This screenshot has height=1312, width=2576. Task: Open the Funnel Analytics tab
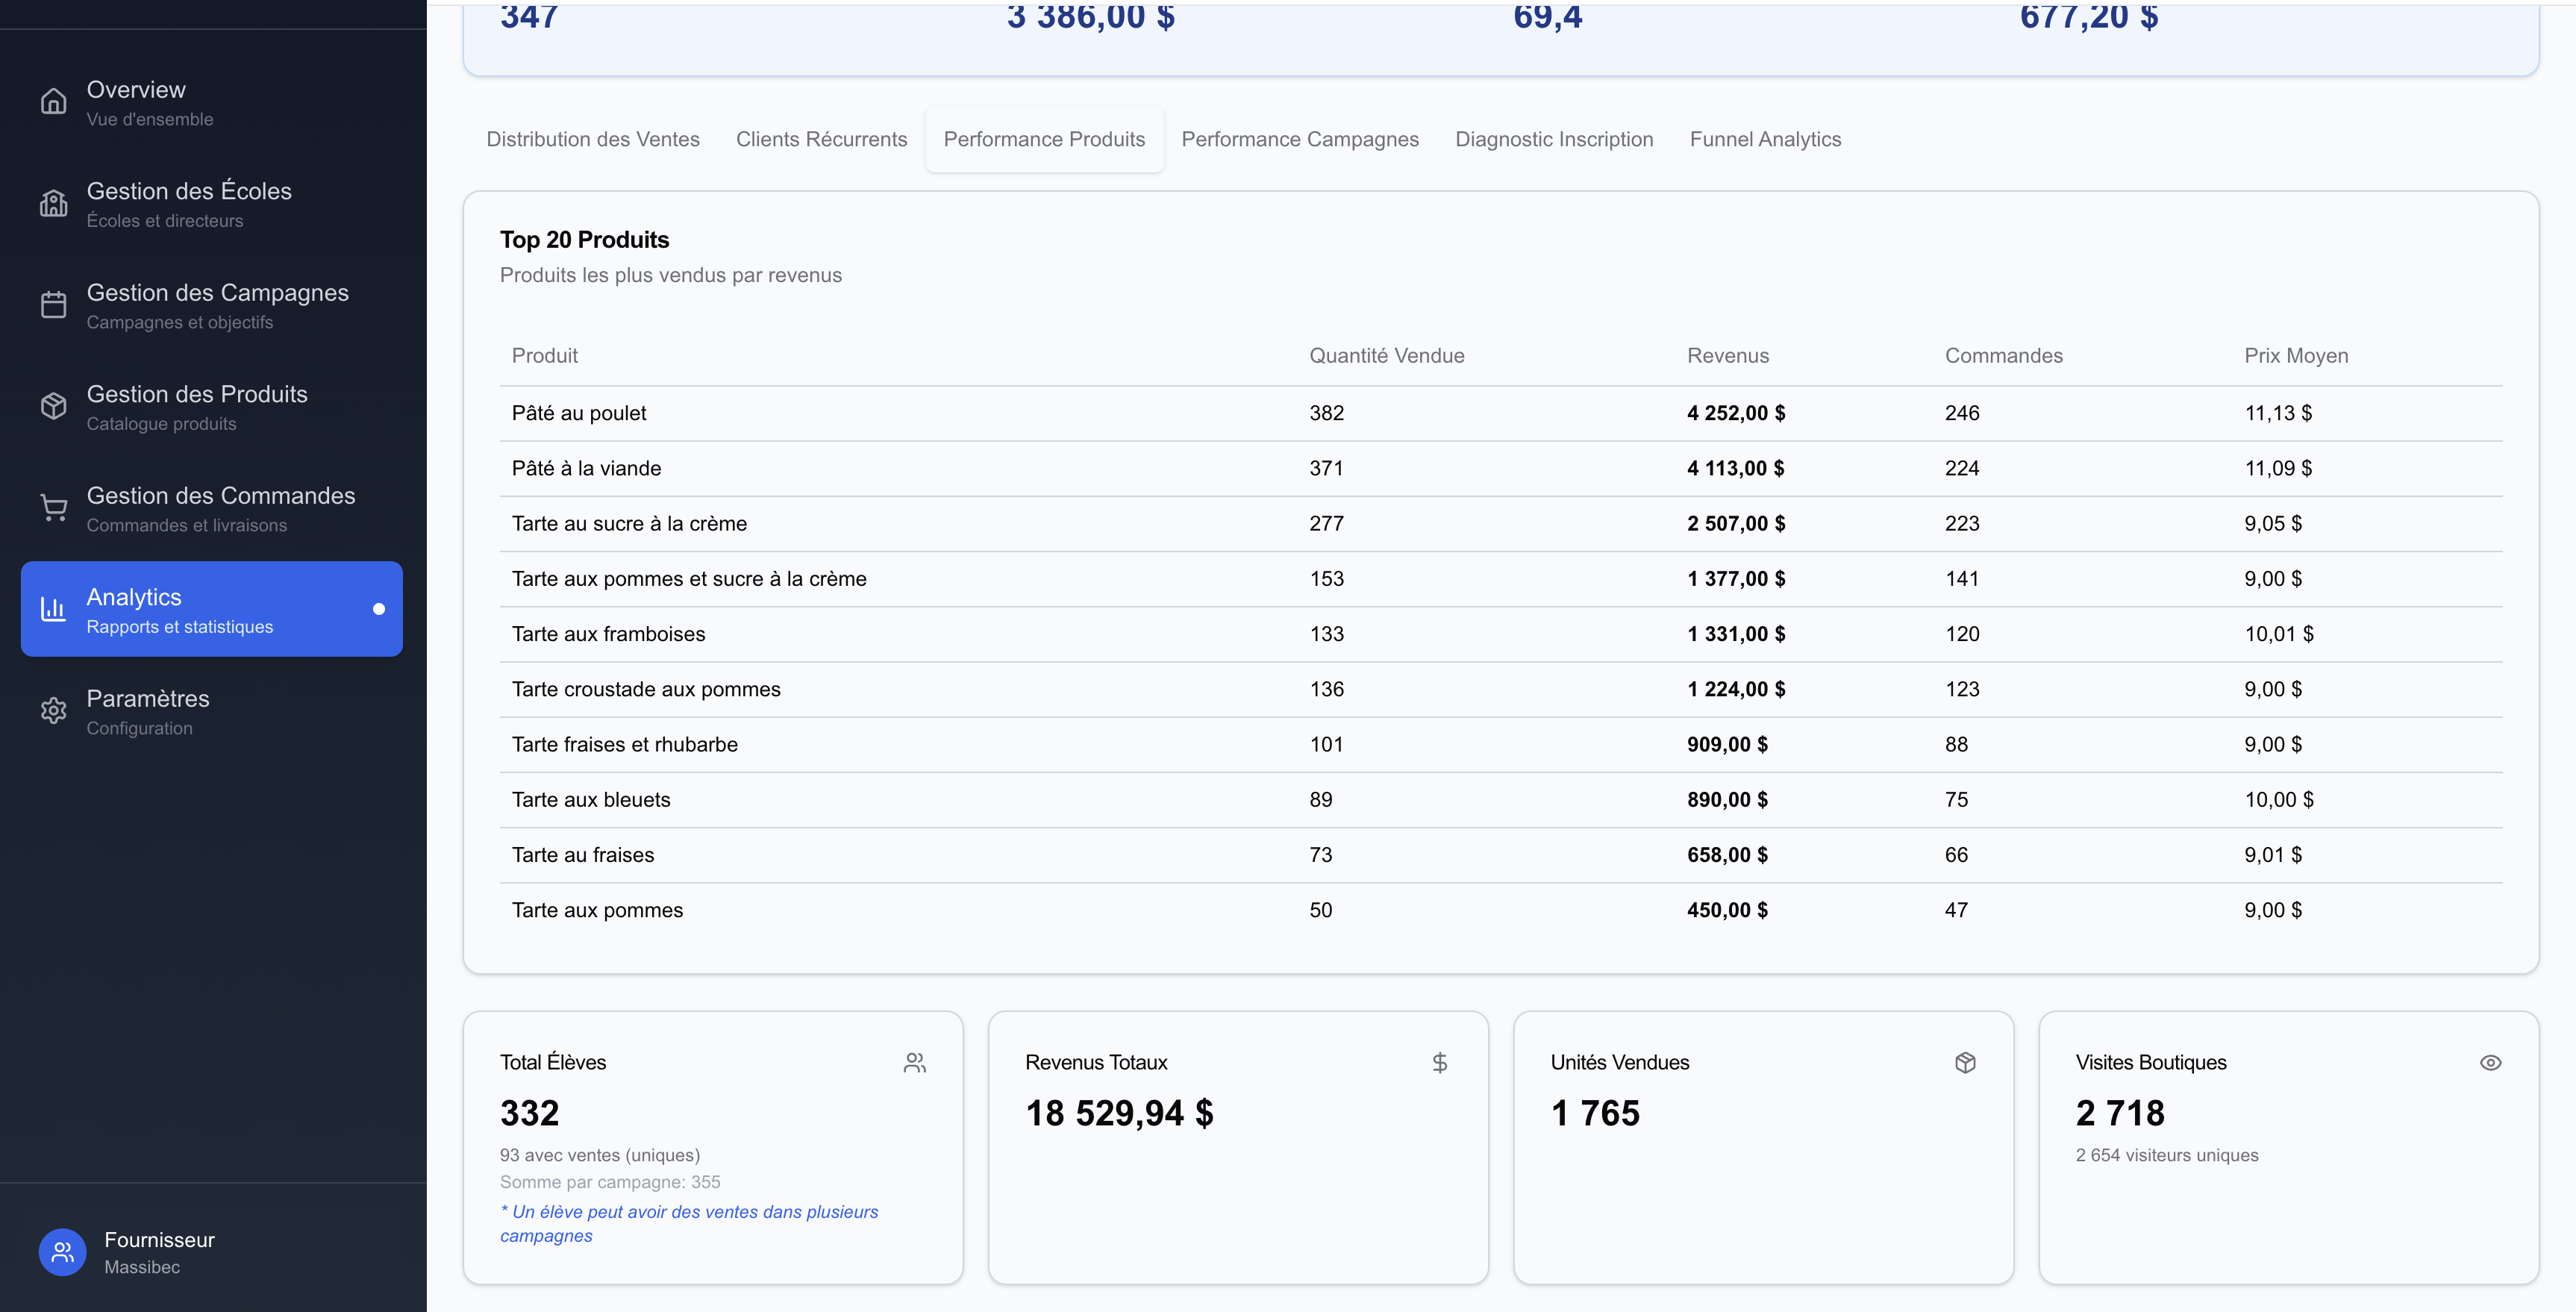(1765, 139)
